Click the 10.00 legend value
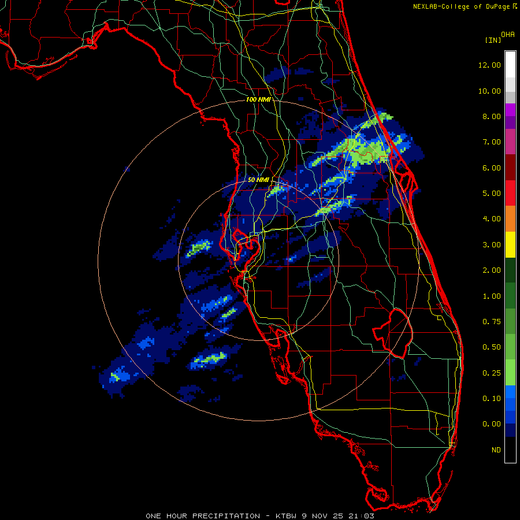 [489, 91]
